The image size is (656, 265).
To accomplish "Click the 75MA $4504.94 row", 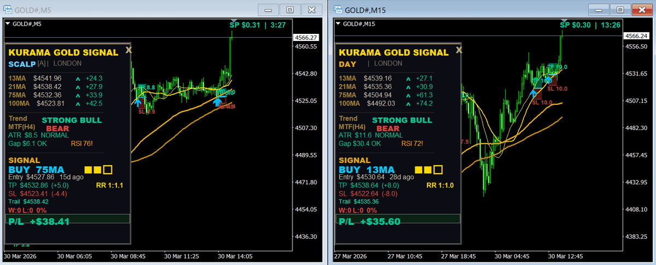I will coord(385,95).
